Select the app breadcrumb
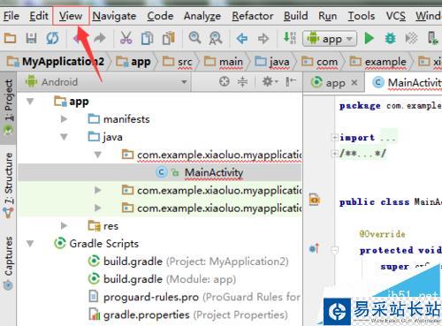 pos(133,62)
